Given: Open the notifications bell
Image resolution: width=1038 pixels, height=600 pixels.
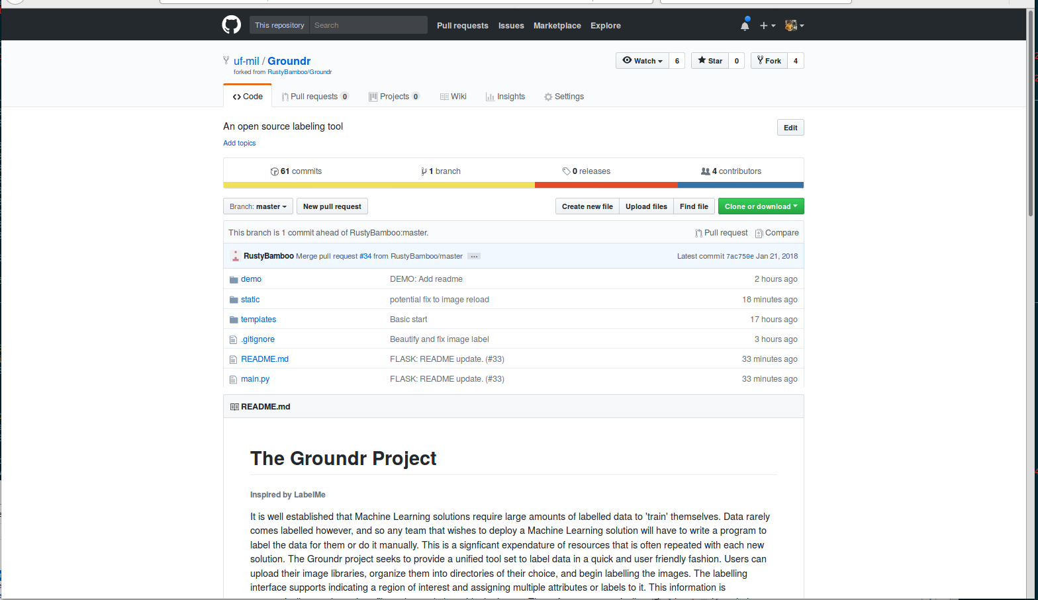Looking at the screenshot, I should pyautogui.click(x=745, y=25).
